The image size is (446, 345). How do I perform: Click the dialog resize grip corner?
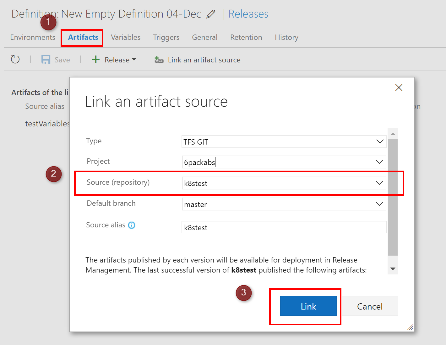pos(410,328)
